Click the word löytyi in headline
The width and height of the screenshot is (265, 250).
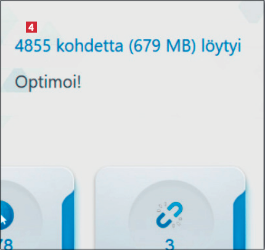pyautogui.click(x=221, y=47)
